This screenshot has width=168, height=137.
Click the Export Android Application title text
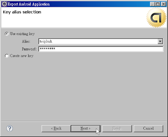click(x=29, y=4)
